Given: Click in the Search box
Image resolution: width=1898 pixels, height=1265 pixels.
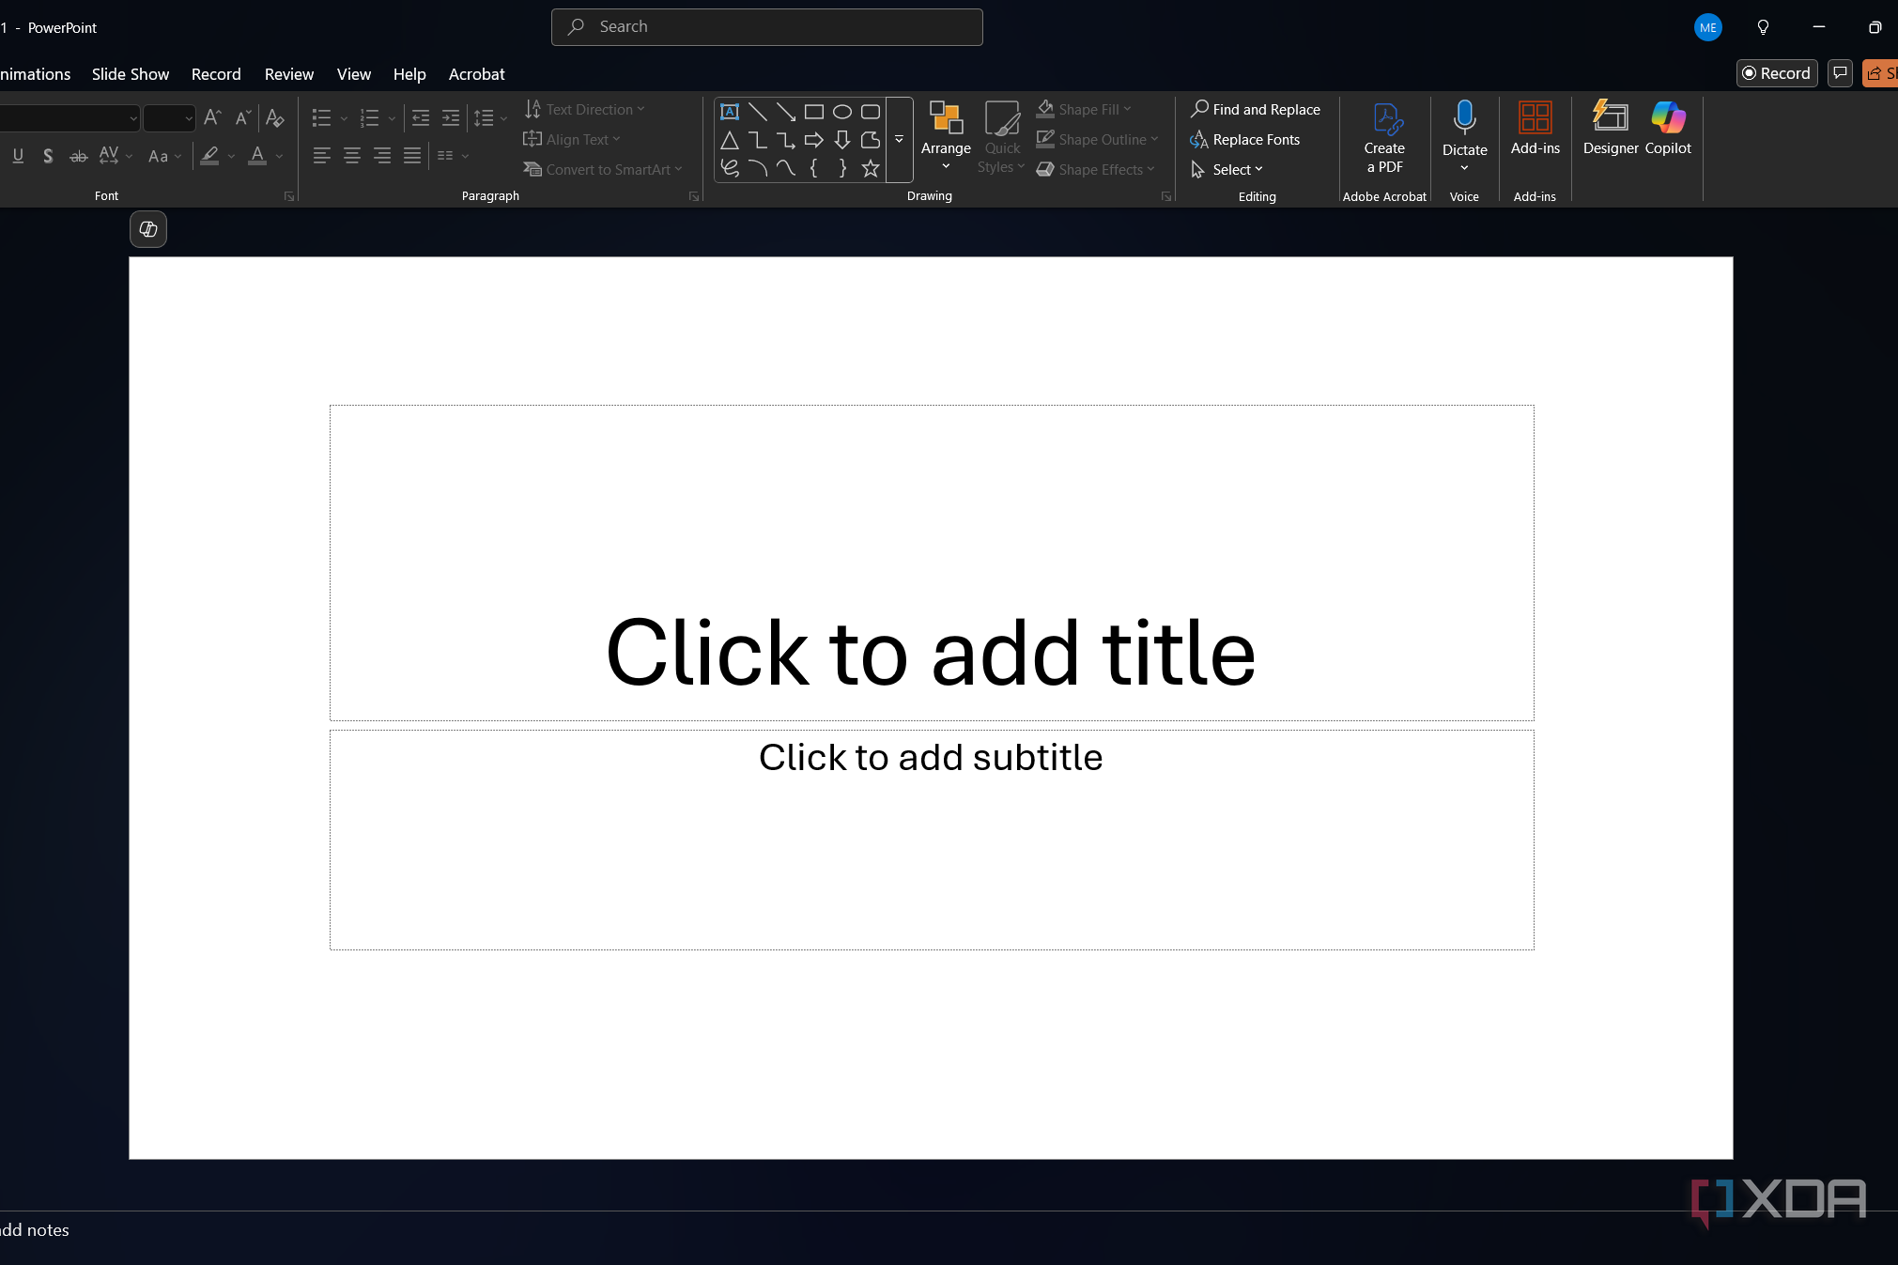Looking at the screenshot, I should 766,27.
